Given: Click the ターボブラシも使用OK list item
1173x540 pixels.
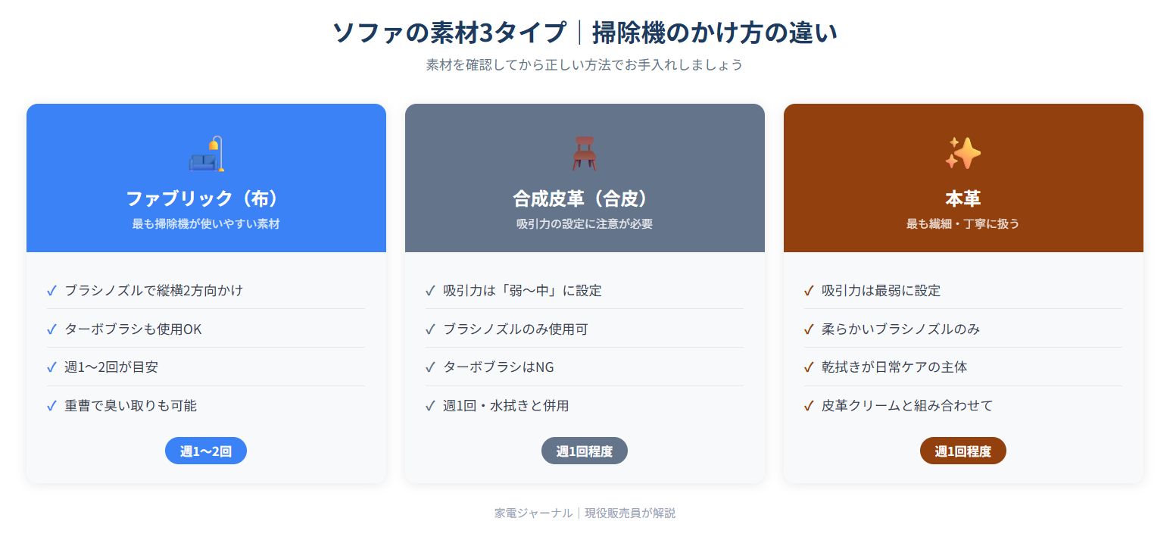Looking at the screenshot, I should 133,329.
